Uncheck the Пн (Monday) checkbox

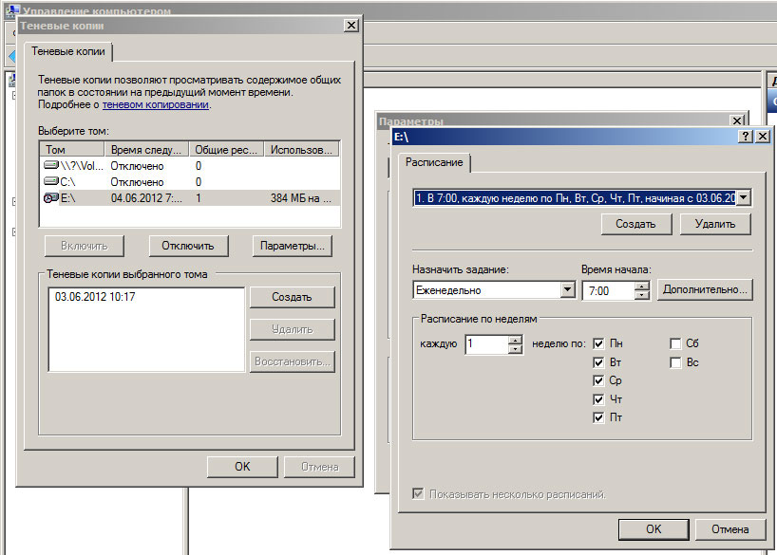click(x=598, y=343)
